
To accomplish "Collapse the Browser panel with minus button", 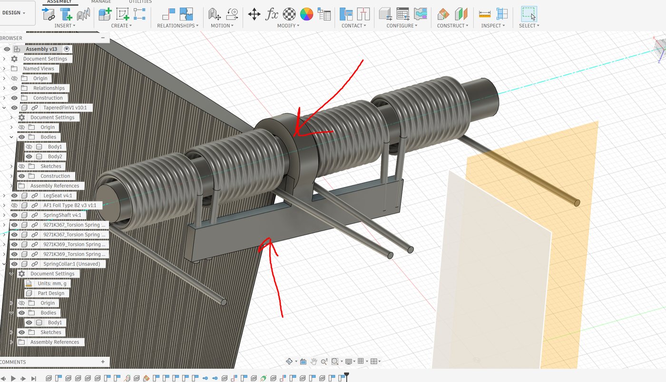I will coord(103,38).
